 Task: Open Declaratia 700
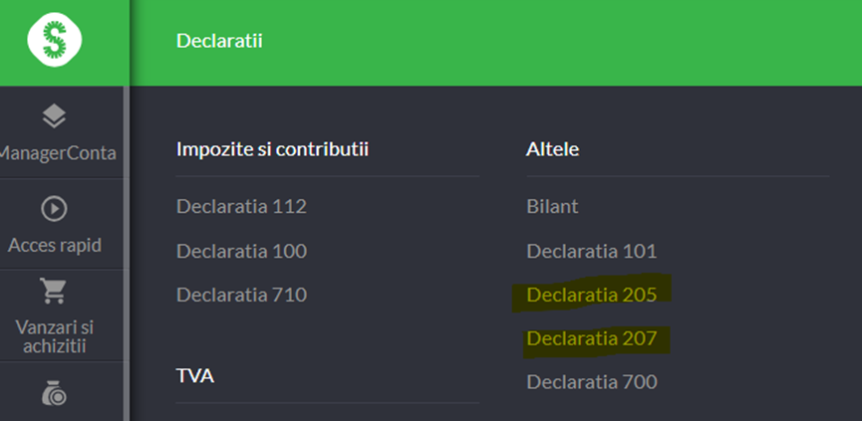pyautogui.click(x=592, y=381)
